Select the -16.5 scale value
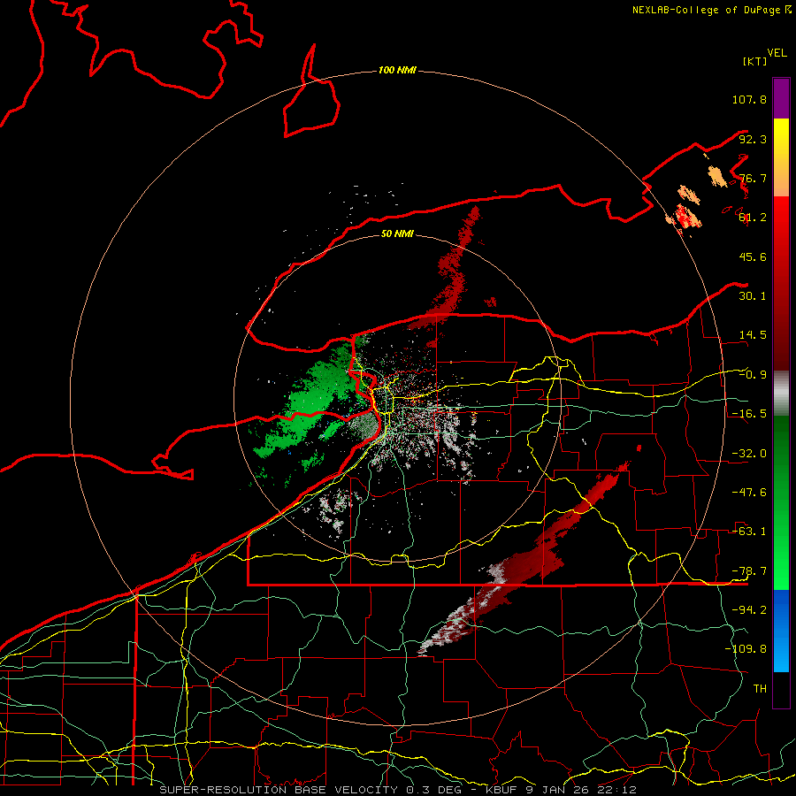The width and height of the screenshot is (796, 796). 749,414
